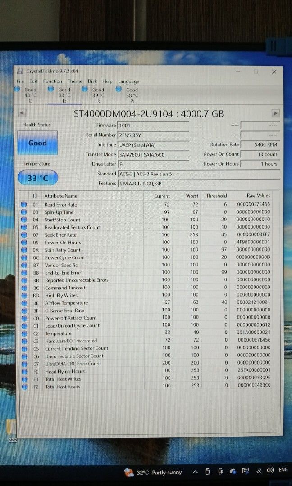Click the Threshold column header
The width and height of the screenshot is (292, 486).
pyautogui.click(x=216, y=196)
